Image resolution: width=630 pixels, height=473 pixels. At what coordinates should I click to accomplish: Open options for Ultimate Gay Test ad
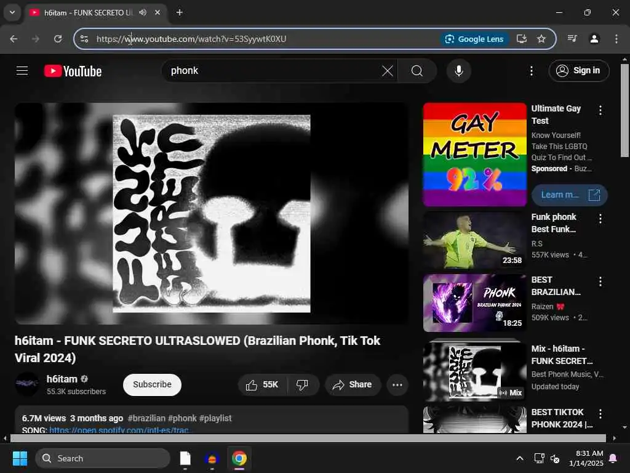click(x=600, y=110)
